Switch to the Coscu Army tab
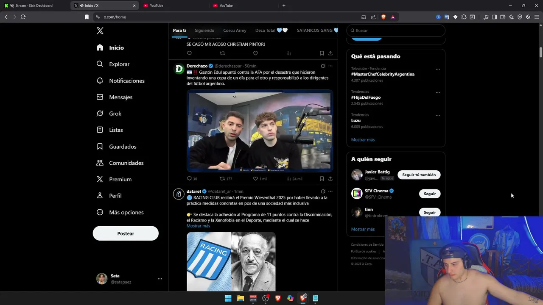This screenshot has height=305, width=543. pyautogui.click(x=235, y=30)
